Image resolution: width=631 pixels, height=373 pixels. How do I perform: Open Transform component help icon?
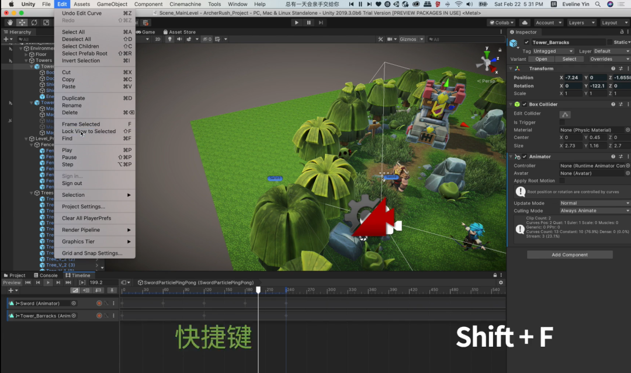point(612,68)
